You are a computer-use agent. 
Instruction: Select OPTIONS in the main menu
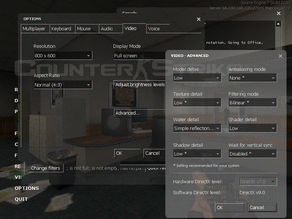point(27,188)
